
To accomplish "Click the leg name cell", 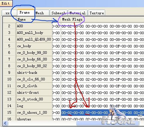I will tap(34, 106).
